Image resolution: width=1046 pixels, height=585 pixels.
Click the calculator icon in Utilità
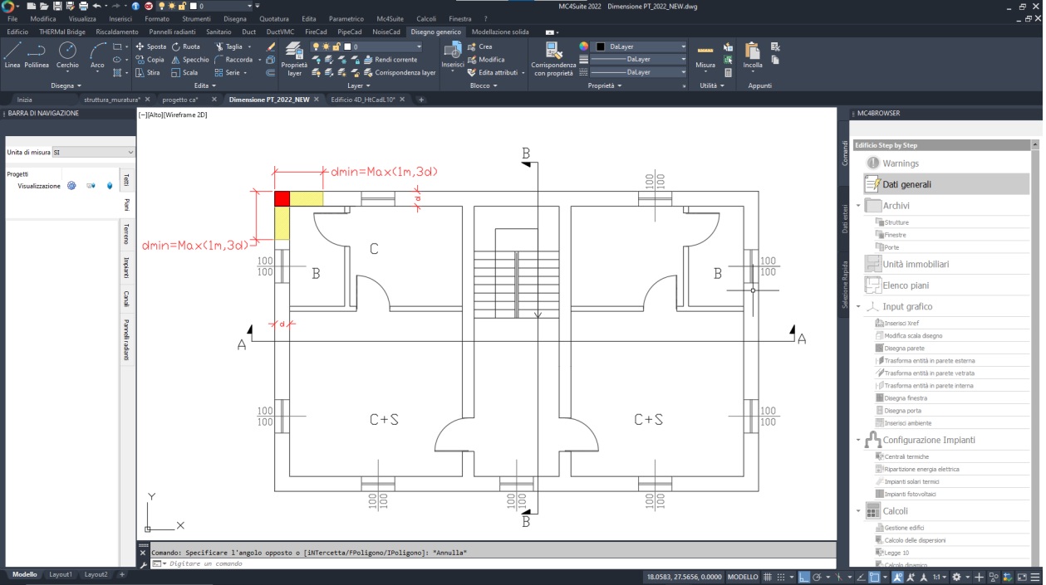[x=728, y=72]
